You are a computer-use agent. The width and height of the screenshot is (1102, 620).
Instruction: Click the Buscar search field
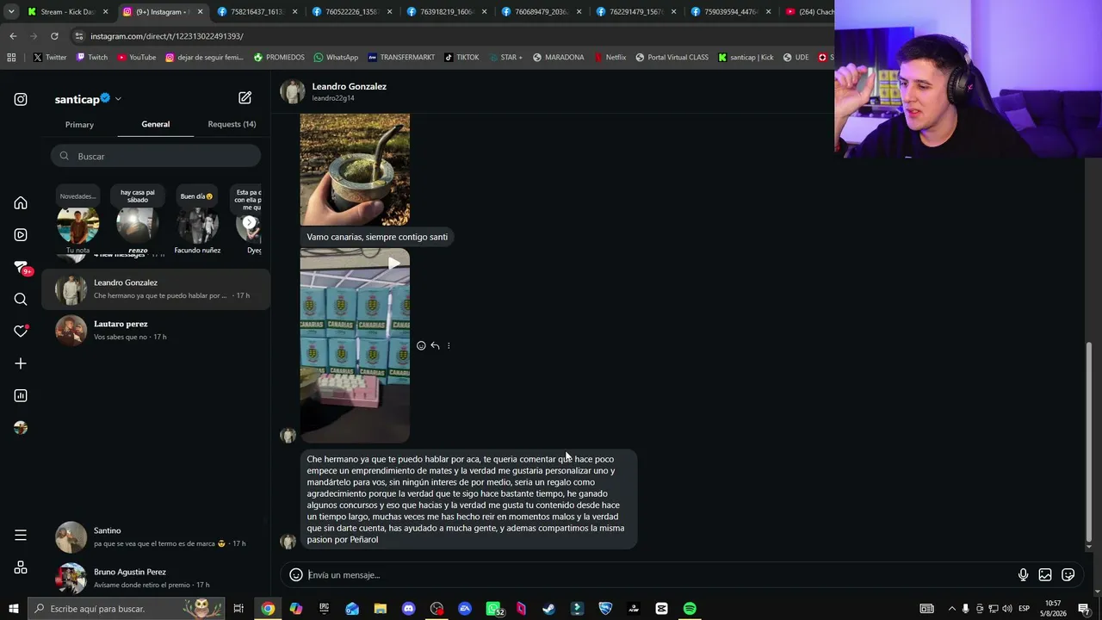[156, 156]
